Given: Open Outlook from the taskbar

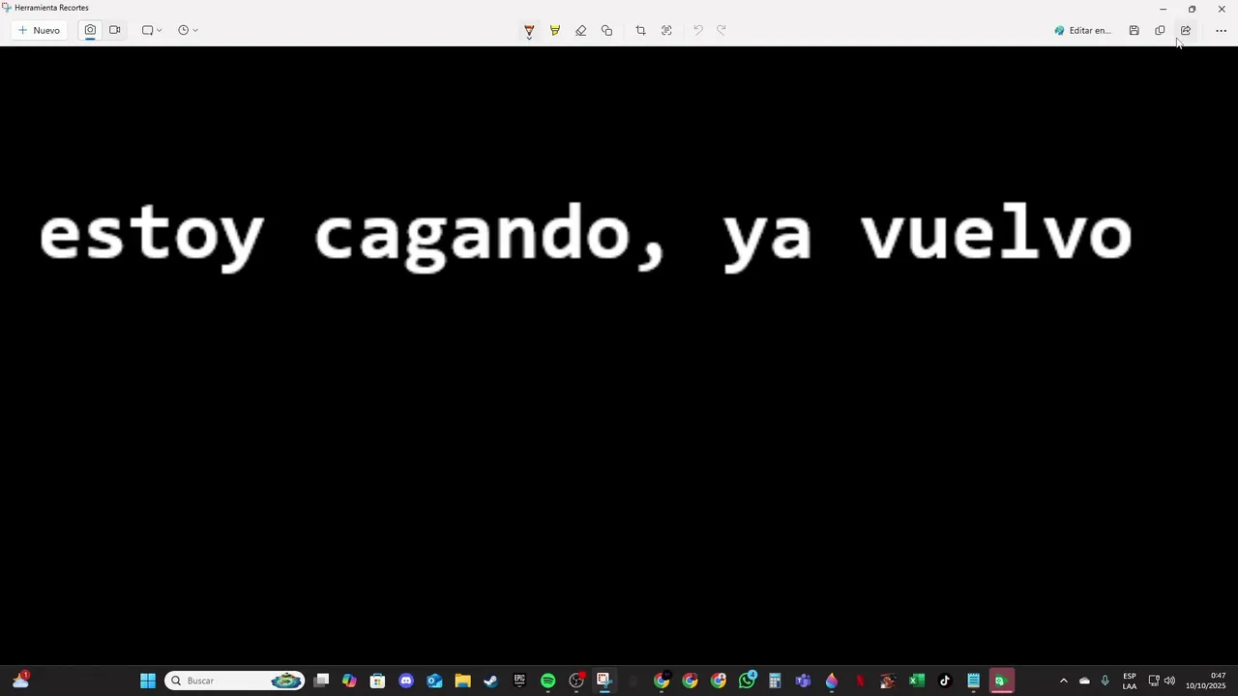Looking at the screenshot, I should (434, 681).
